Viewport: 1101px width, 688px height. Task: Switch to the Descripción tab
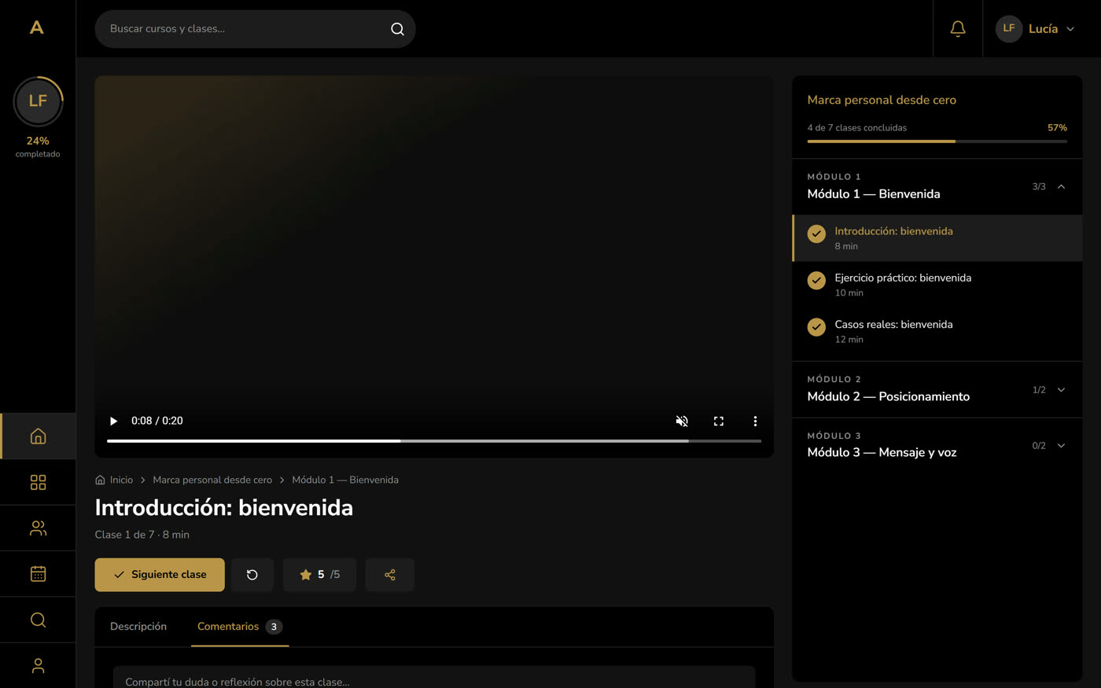tap(138, 627)
